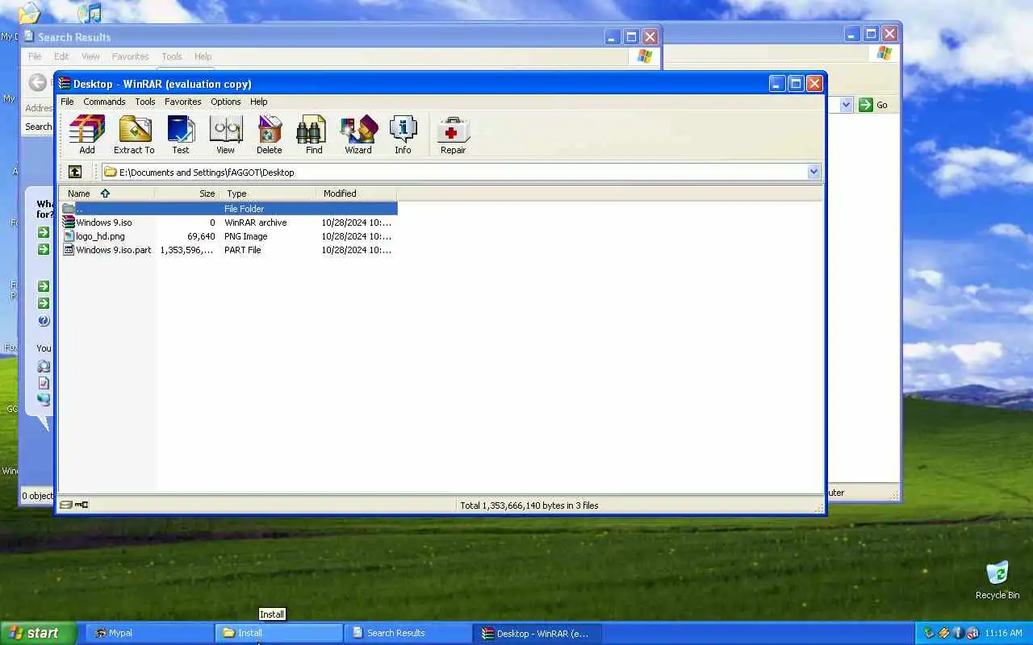1033x645 pixels.
Task: Click the 69,640 size cell
Action: point(201,236)
